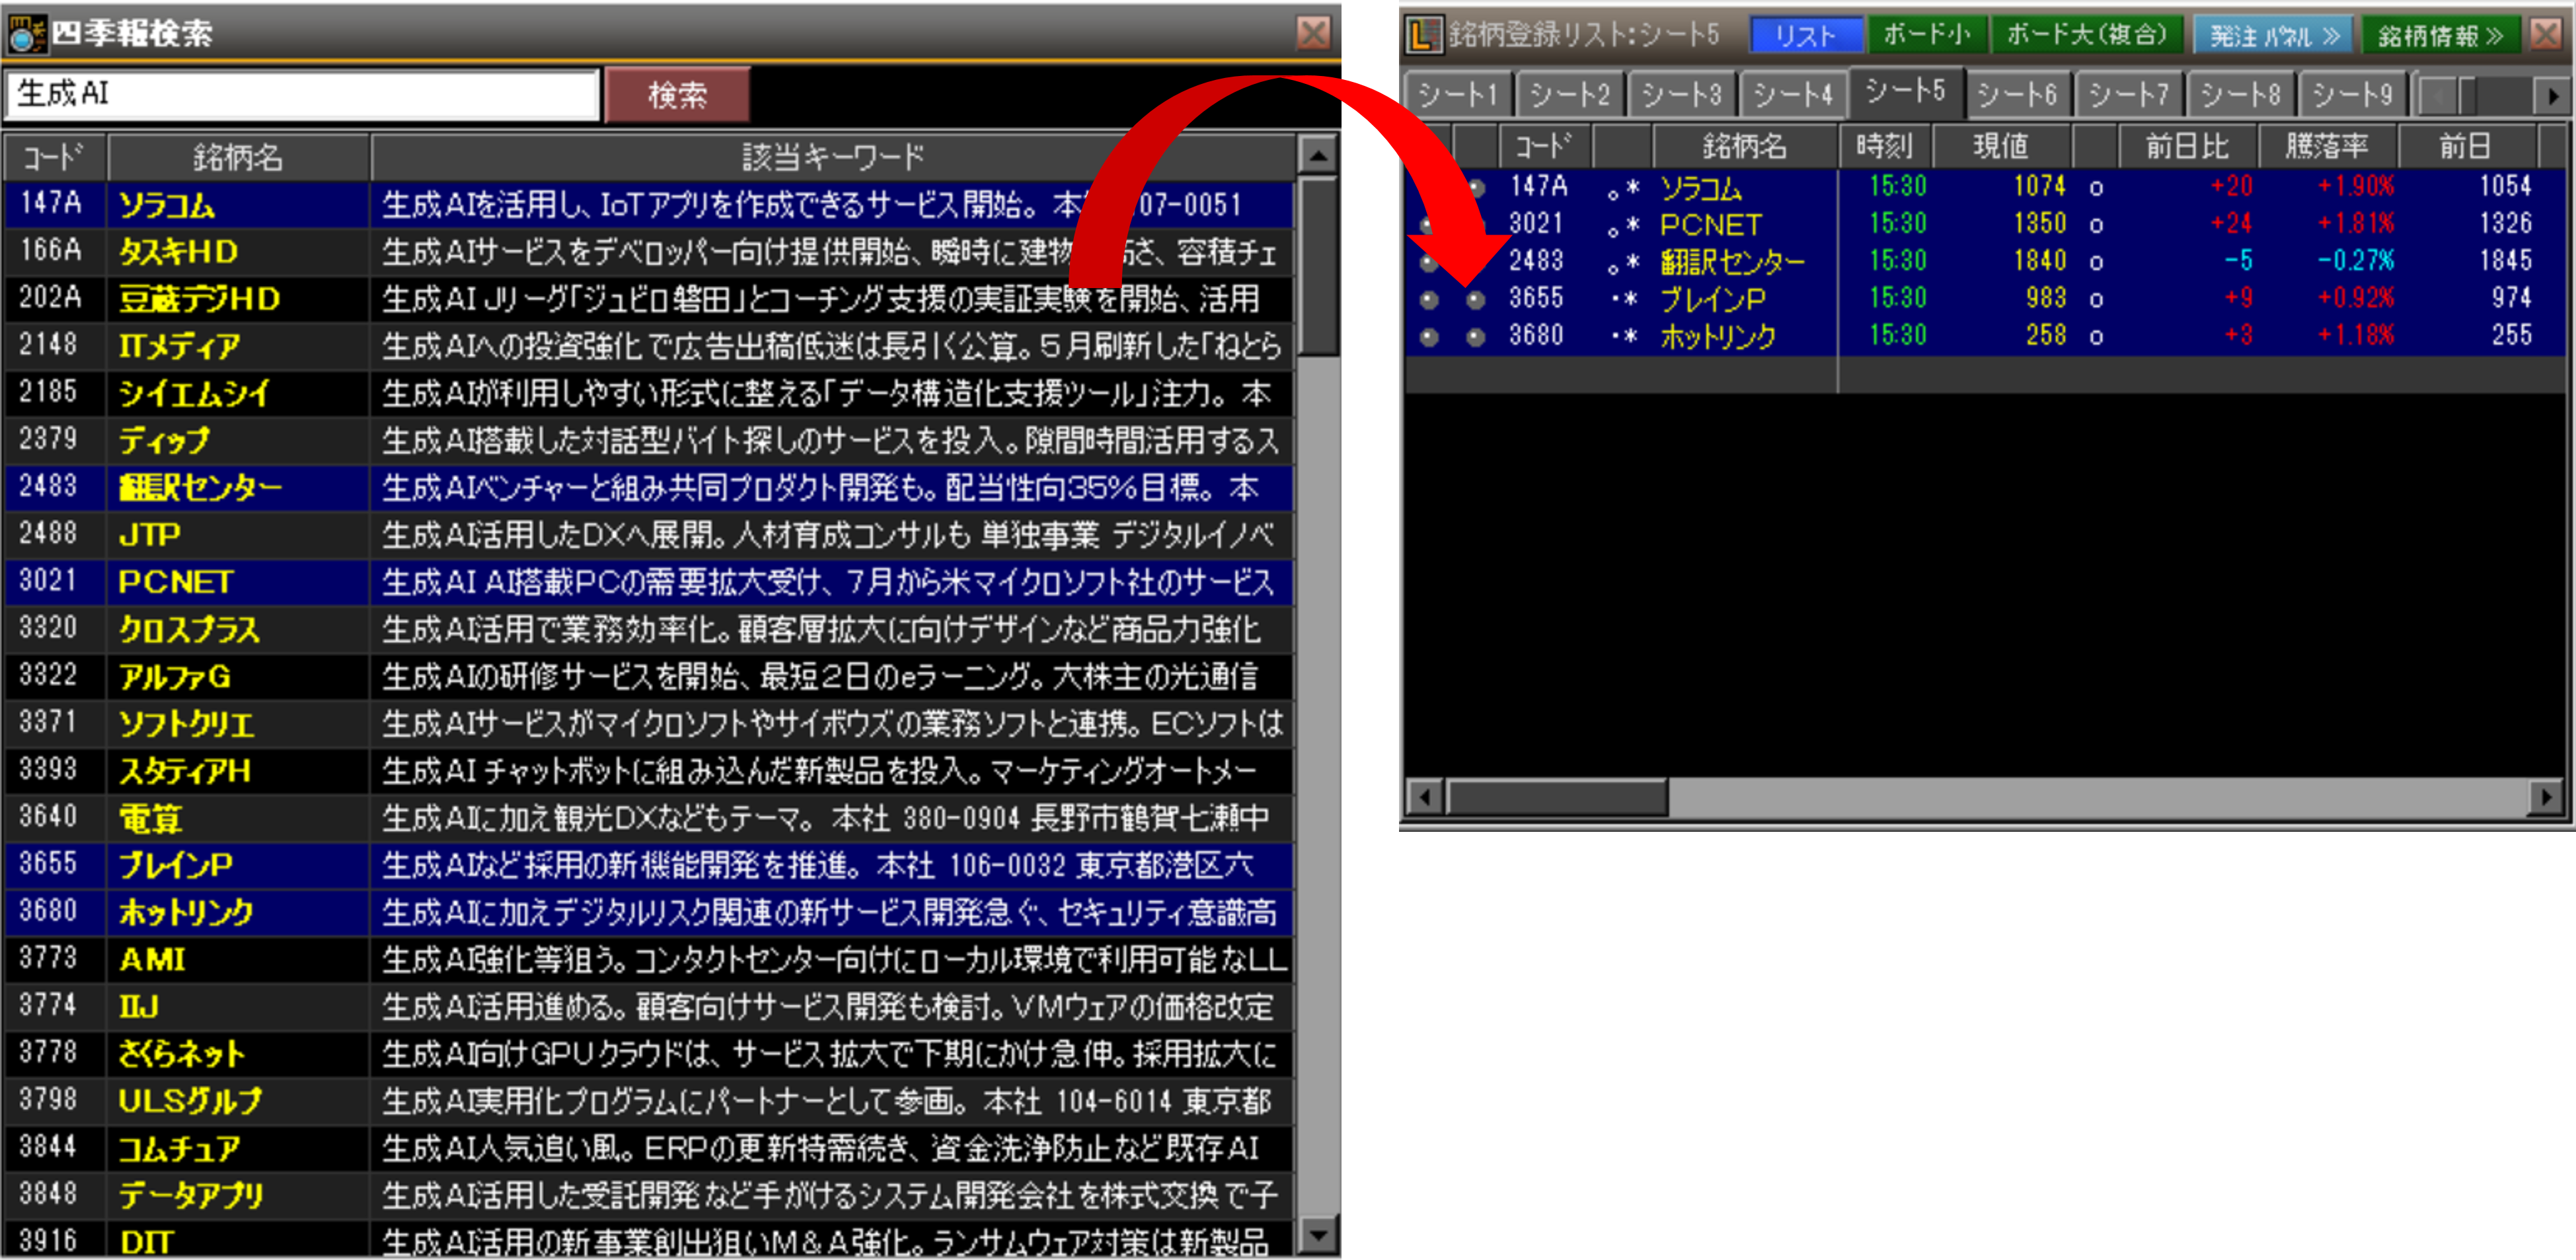Select the シート6 tab

pyautogui.click(x=2018, y=95)
